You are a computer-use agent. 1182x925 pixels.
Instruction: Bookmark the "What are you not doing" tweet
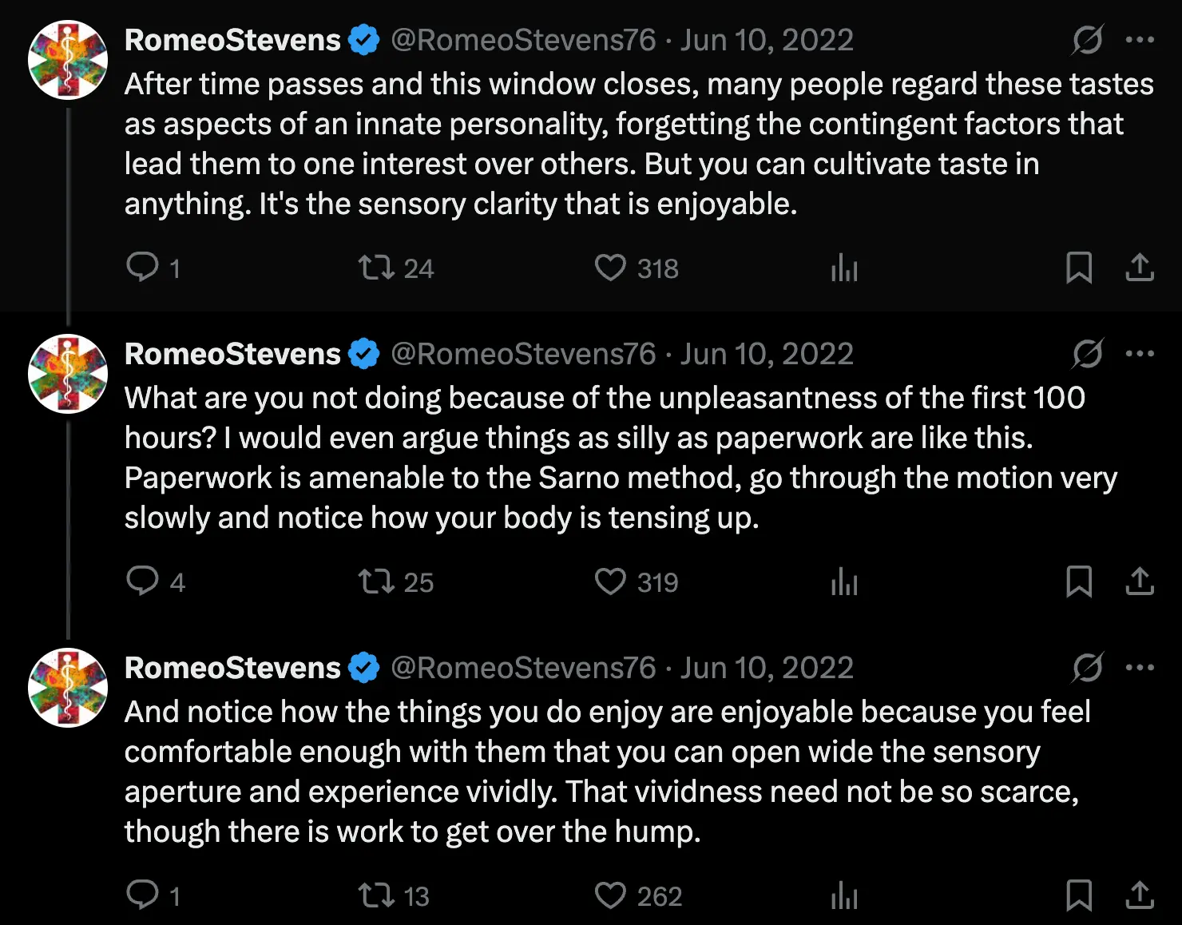point(1079,582)
